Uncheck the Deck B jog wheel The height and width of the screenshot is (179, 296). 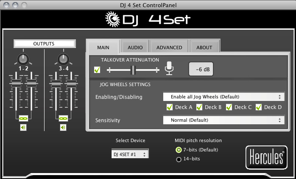pos(199,107)
